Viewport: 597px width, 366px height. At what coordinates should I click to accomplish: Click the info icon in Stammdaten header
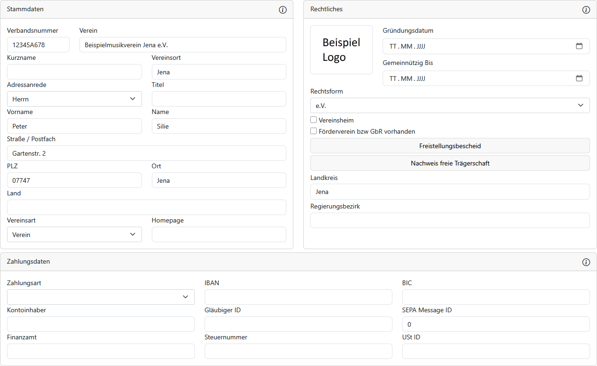[x=283, y=10]
